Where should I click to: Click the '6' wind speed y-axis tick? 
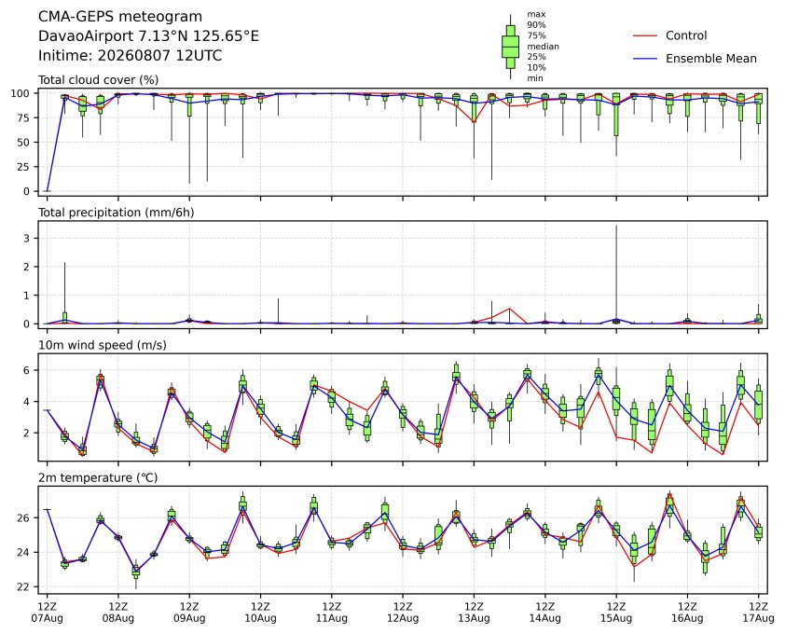[27, 370]
